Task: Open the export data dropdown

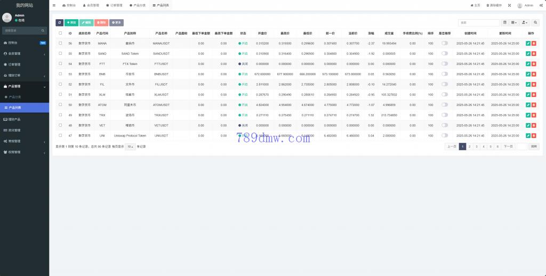Action: tap(525, 23)
